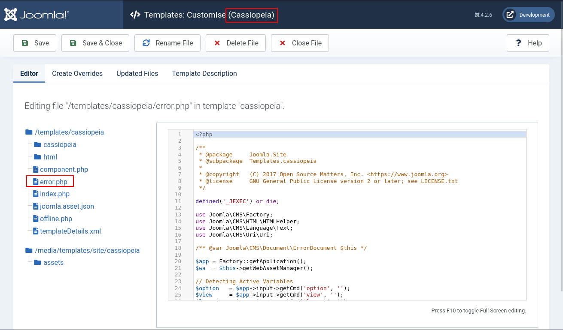Show the Template Description tab
The height and width of the screenshot is (330, 563).
coord(204,73)
